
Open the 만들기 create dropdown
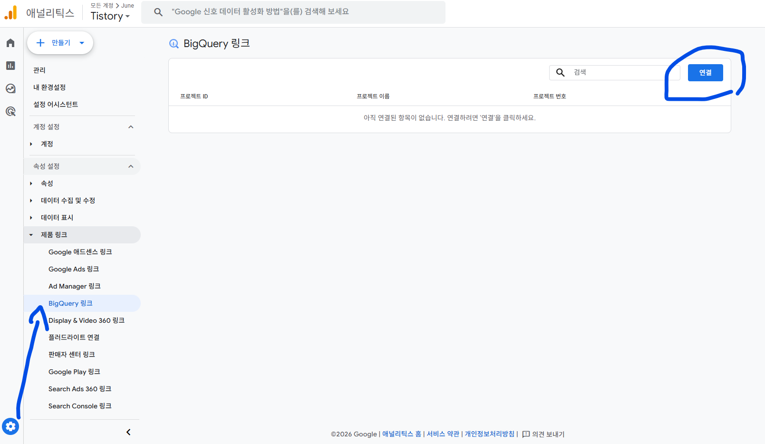tap(60, 43)
